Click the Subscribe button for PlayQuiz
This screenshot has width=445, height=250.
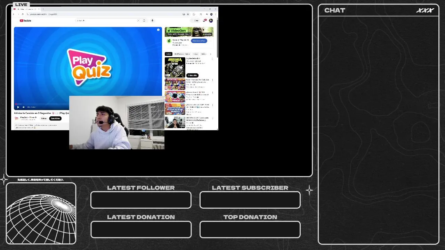pos(55,118)
